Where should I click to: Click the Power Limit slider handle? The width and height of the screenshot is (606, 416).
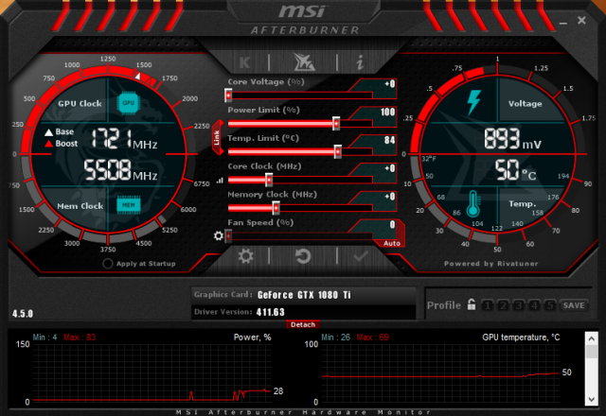336,124
